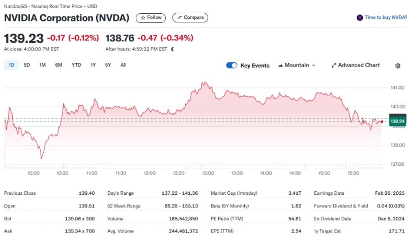Click the closing price 139.23
The height and width of the screenshot is (238, 407).
tap(24, 39)
